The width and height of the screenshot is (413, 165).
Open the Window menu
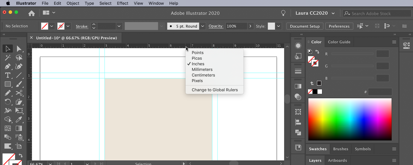coord(156,3)
